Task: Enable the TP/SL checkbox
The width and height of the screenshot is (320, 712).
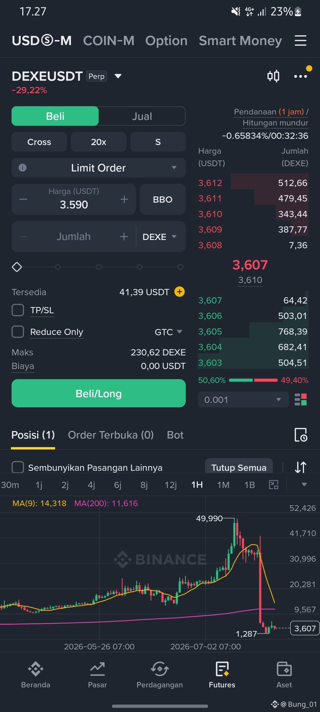Action: [18, 310]
